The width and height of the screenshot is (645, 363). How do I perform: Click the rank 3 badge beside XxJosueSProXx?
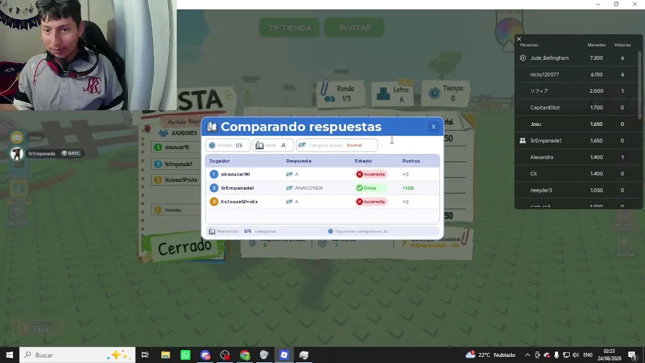214,202
